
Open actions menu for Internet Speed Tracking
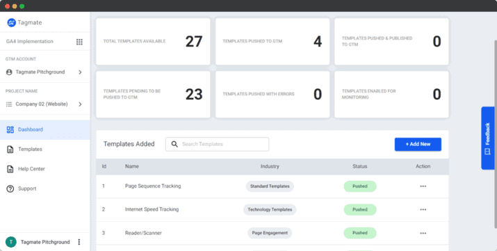tap(423, 210)
